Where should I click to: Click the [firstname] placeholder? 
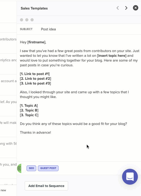coord(36,42)
